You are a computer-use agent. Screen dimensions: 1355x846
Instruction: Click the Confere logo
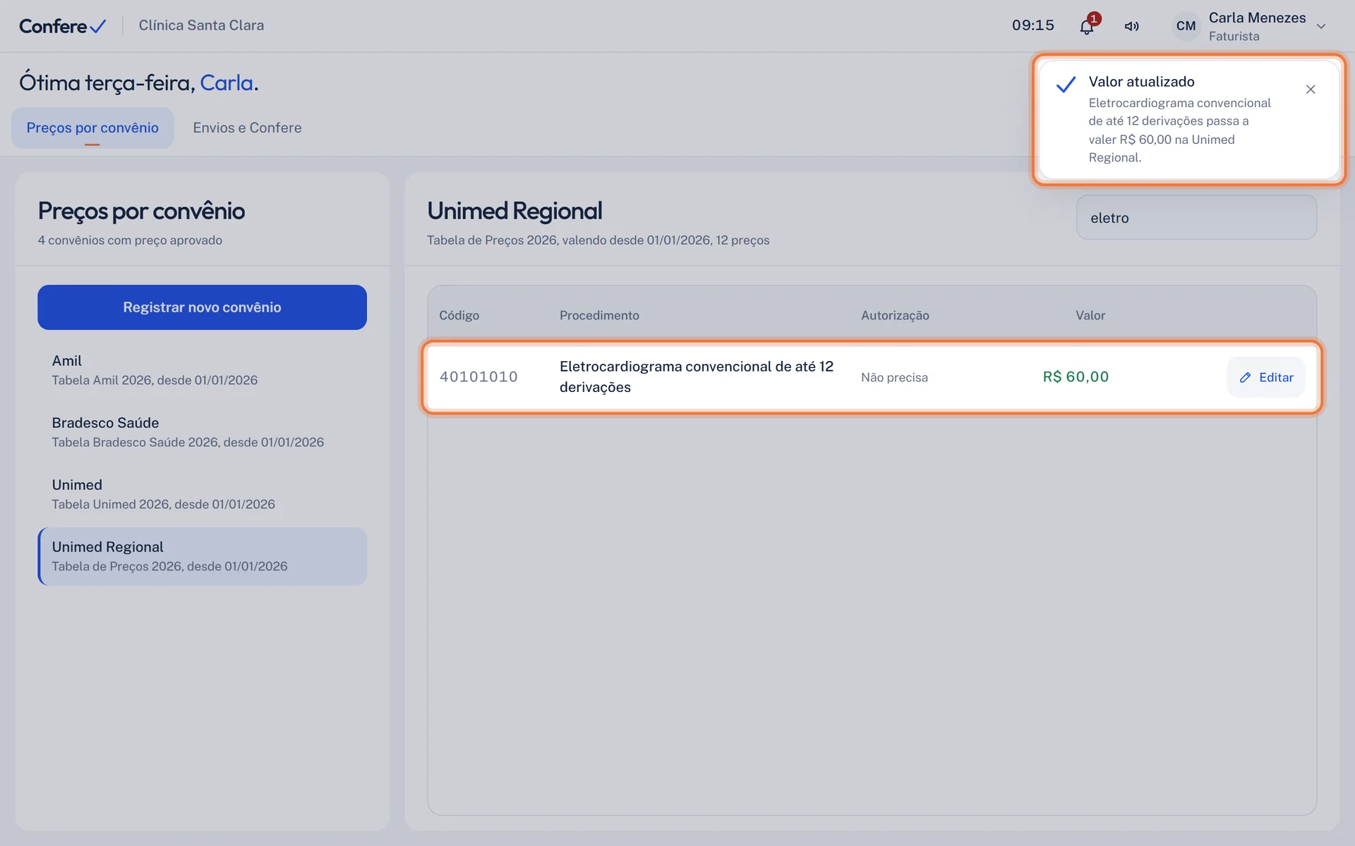pyautogui.click(x=63, y=26)
